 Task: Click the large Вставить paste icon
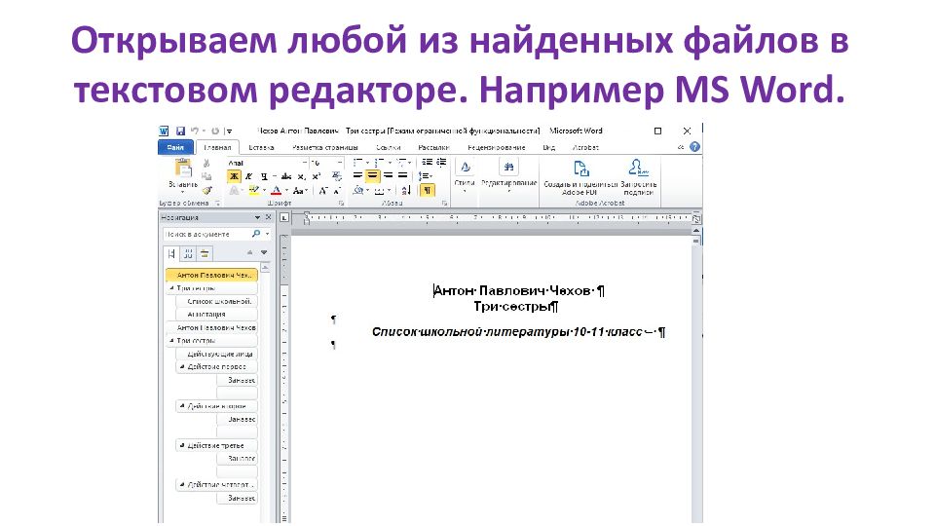(183, 169)
